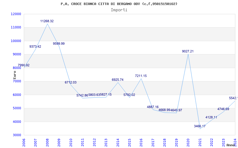Click the 2021 x-axis year label

pos(200,142)
